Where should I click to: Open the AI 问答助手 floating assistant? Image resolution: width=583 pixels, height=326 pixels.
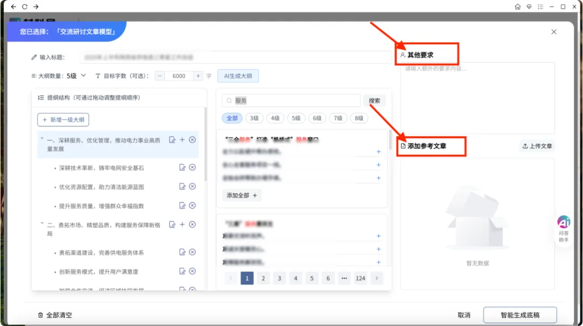(x=564, y=229)
